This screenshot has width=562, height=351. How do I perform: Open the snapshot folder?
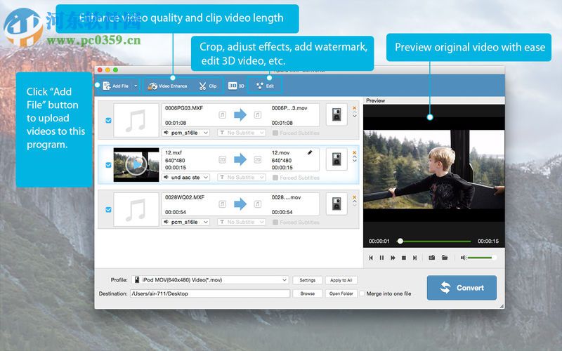point(445,258)
